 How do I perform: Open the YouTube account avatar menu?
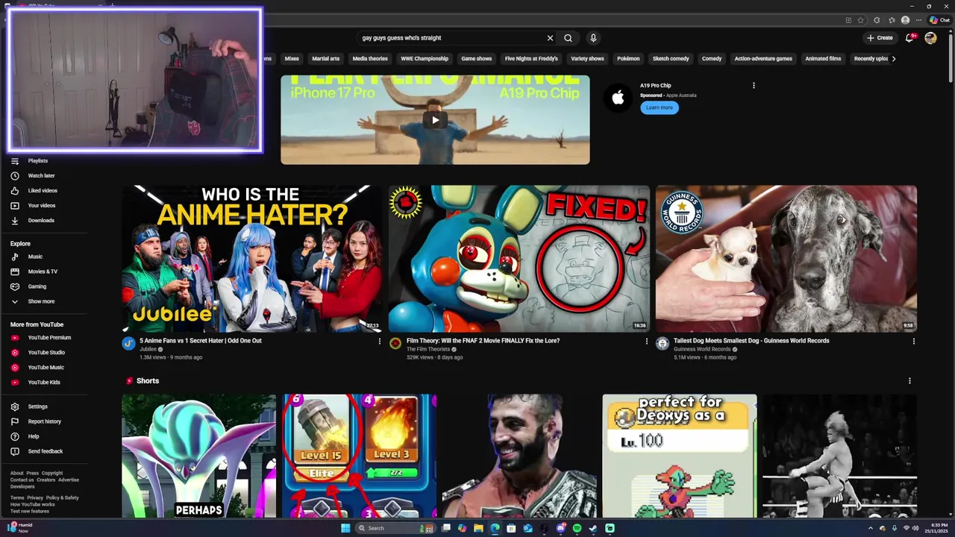(x=930, y=38)
